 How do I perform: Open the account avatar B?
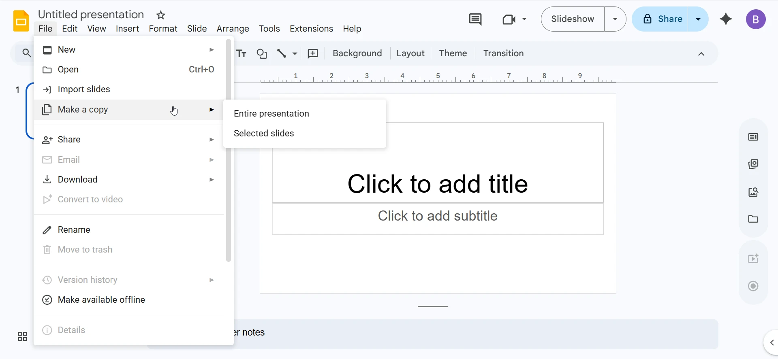tap(756, 19)
